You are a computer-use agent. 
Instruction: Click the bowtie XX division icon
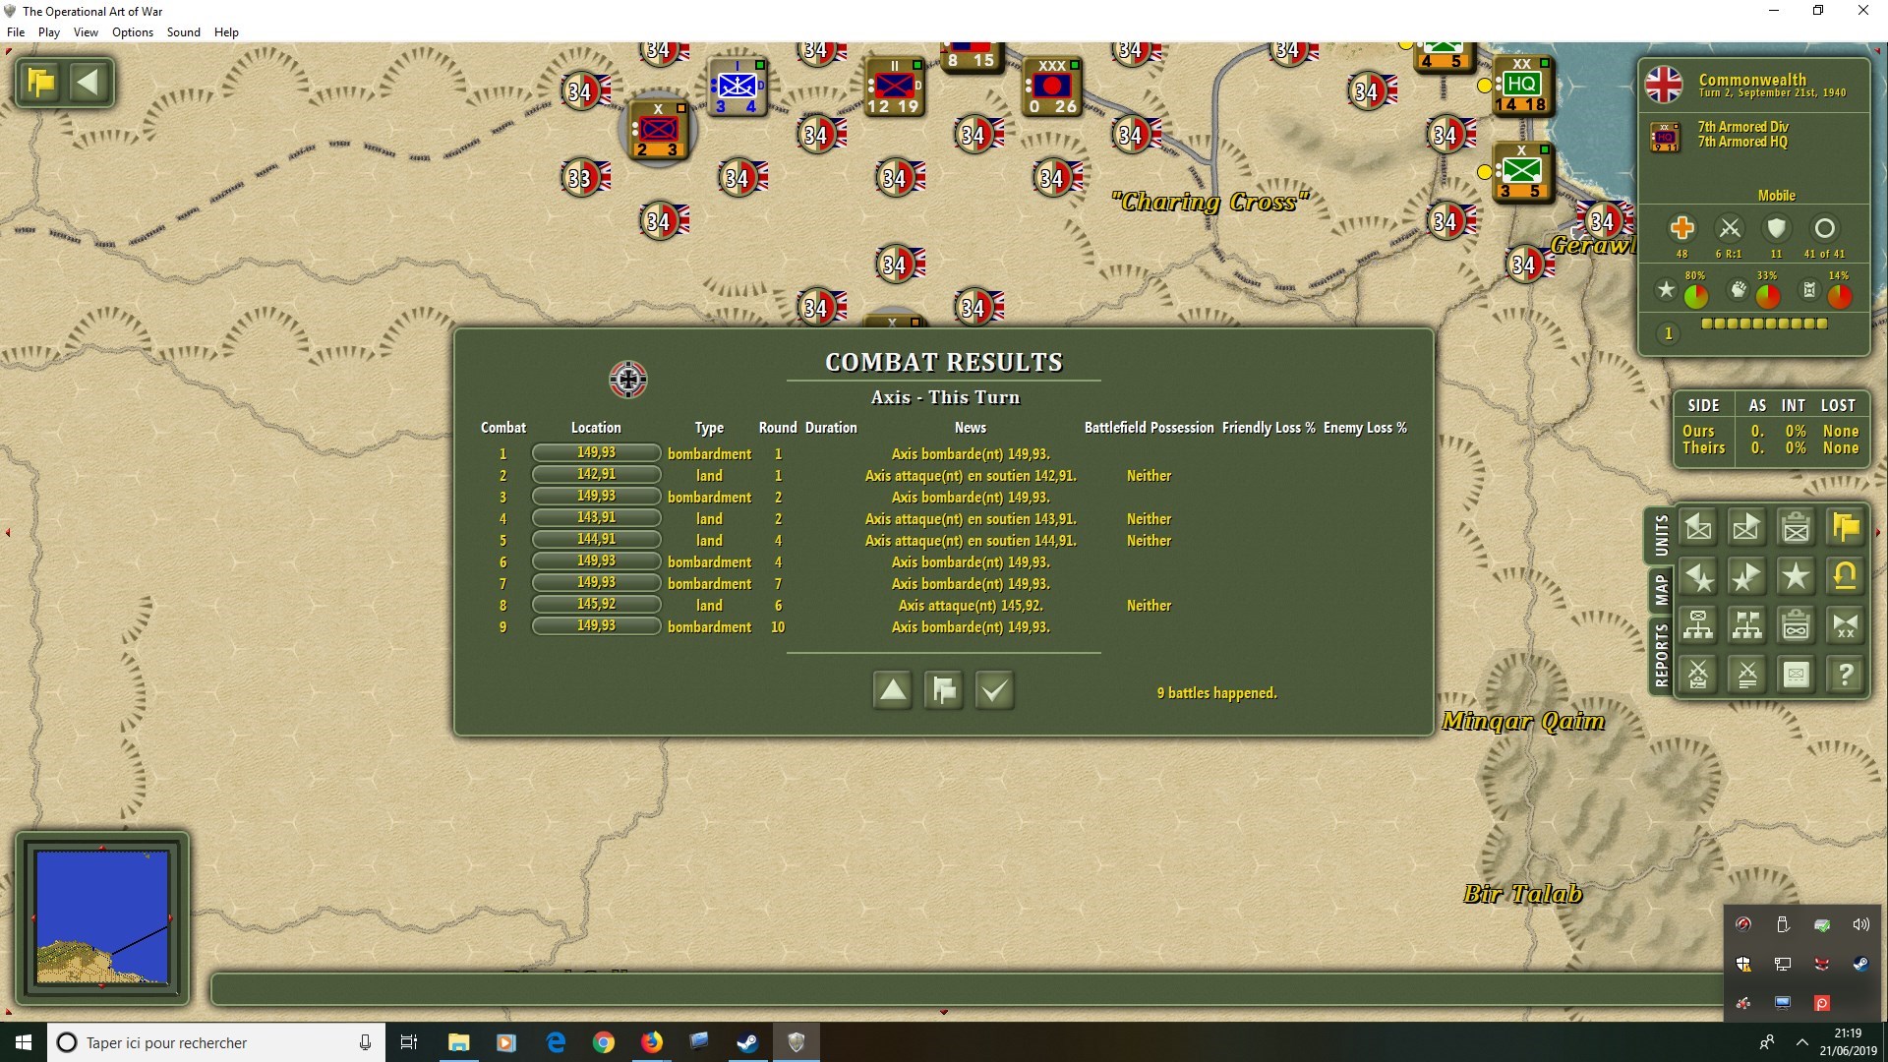click(1845, 626)
